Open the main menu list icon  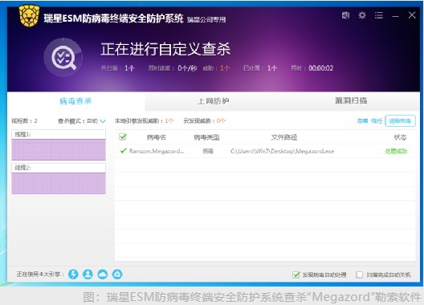point(379,15)
